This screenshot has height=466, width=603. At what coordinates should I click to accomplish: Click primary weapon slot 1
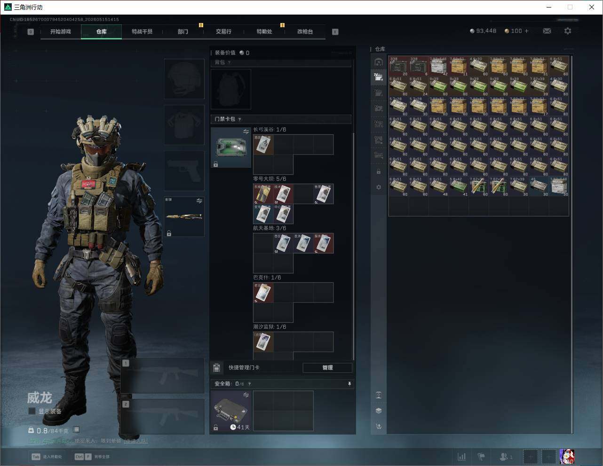coord(163,376)
